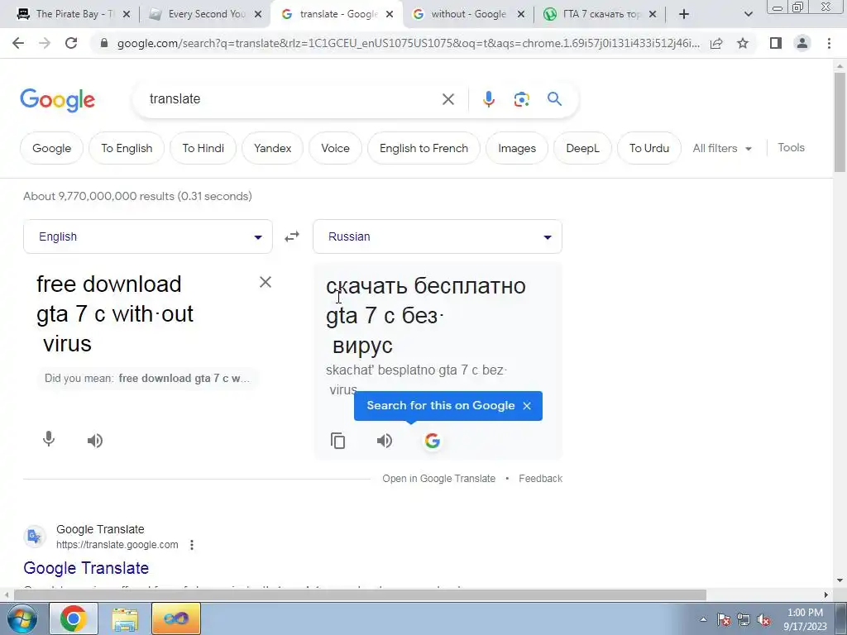The image size is (847, 635).
Task: Select the 'To English' filter chip
Action: point(127,148)
